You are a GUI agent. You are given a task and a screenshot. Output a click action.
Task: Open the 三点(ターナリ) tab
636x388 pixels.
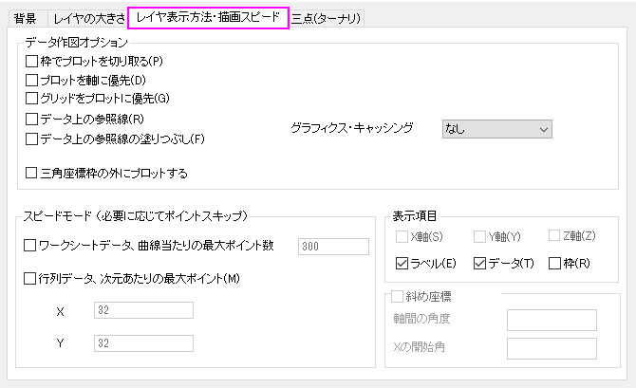pos(327,19)
